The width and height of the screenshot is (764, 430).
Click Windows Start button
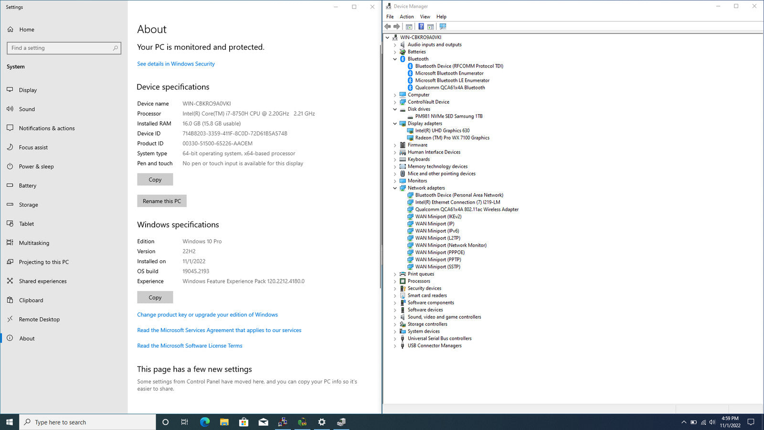pyautogui.click(x=10, y=422)
